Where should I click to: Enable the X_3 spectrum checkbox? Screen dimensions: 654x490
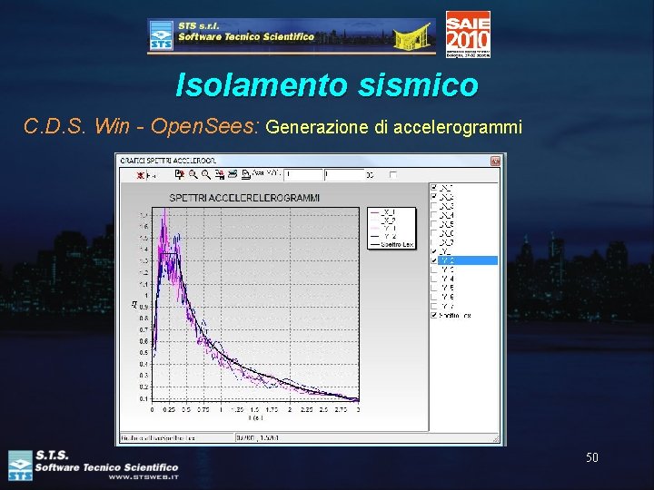434,206
